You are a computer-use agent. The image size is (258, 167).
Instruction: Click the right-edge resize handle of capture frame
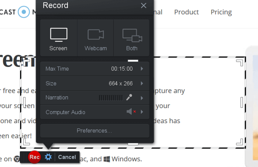242,102
